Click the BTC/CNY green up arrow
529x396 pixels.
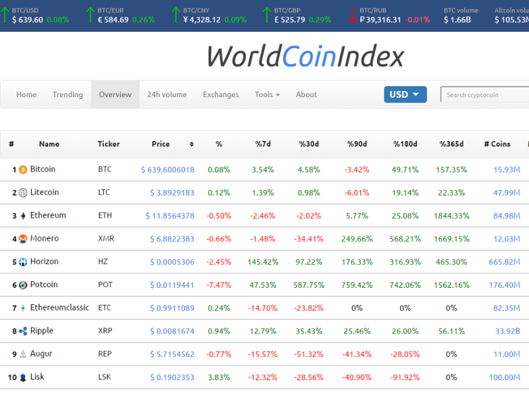pos(176,15)
